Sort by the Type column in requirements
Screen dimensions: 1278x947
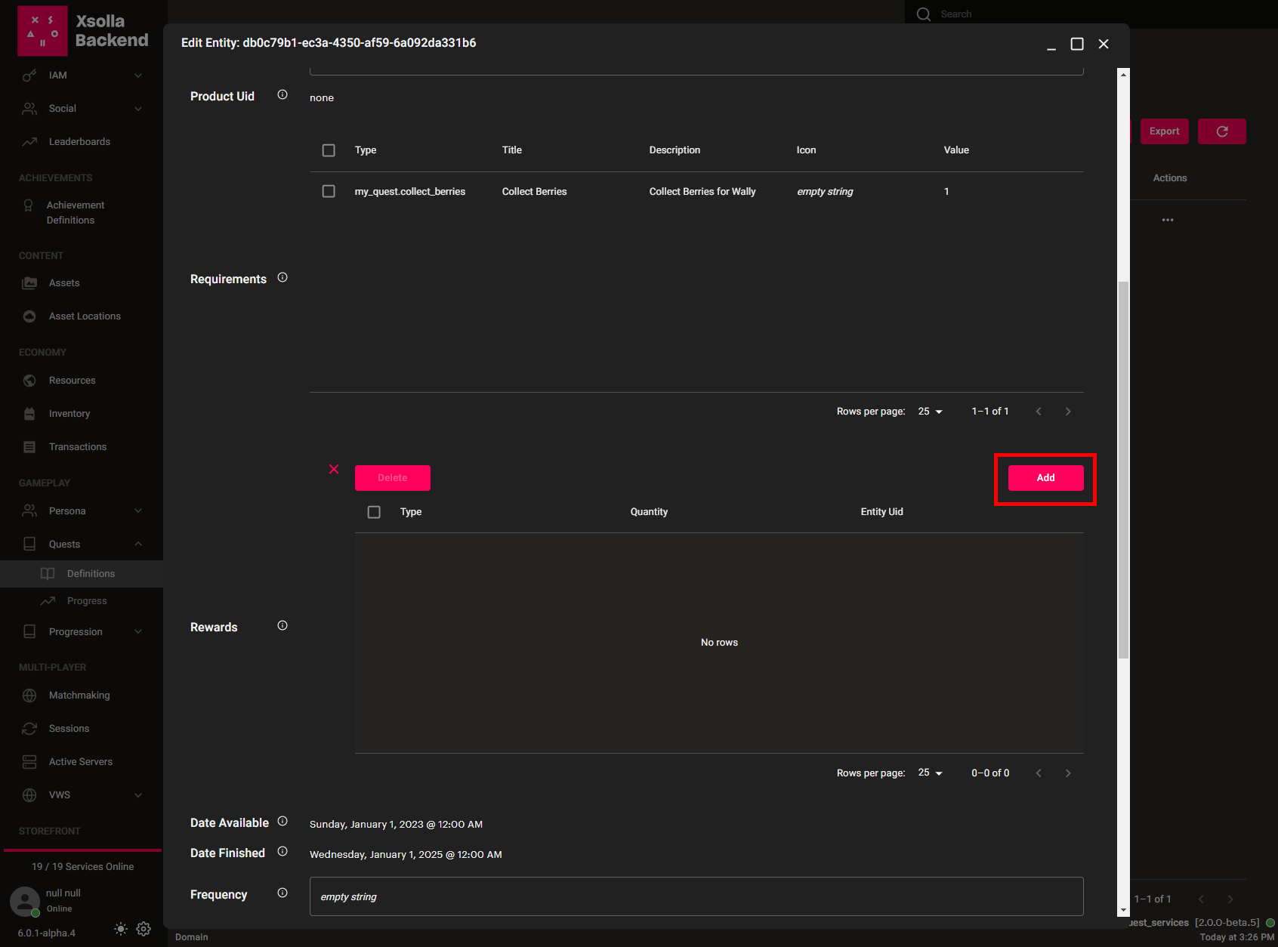coord(366,150)
